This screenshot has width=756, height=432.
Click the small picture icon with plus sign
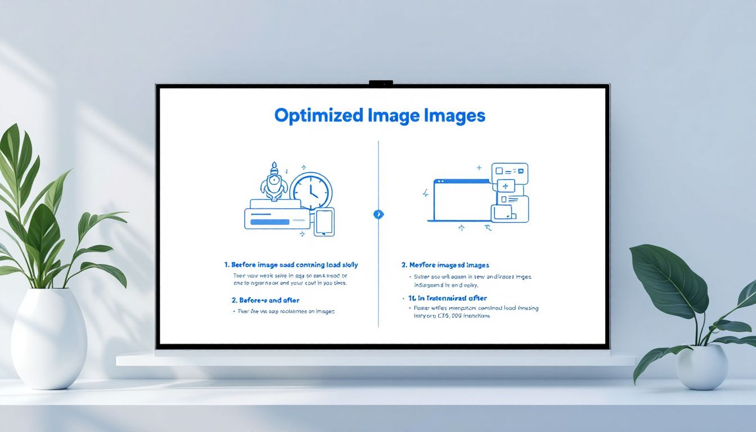click(506, 186)
